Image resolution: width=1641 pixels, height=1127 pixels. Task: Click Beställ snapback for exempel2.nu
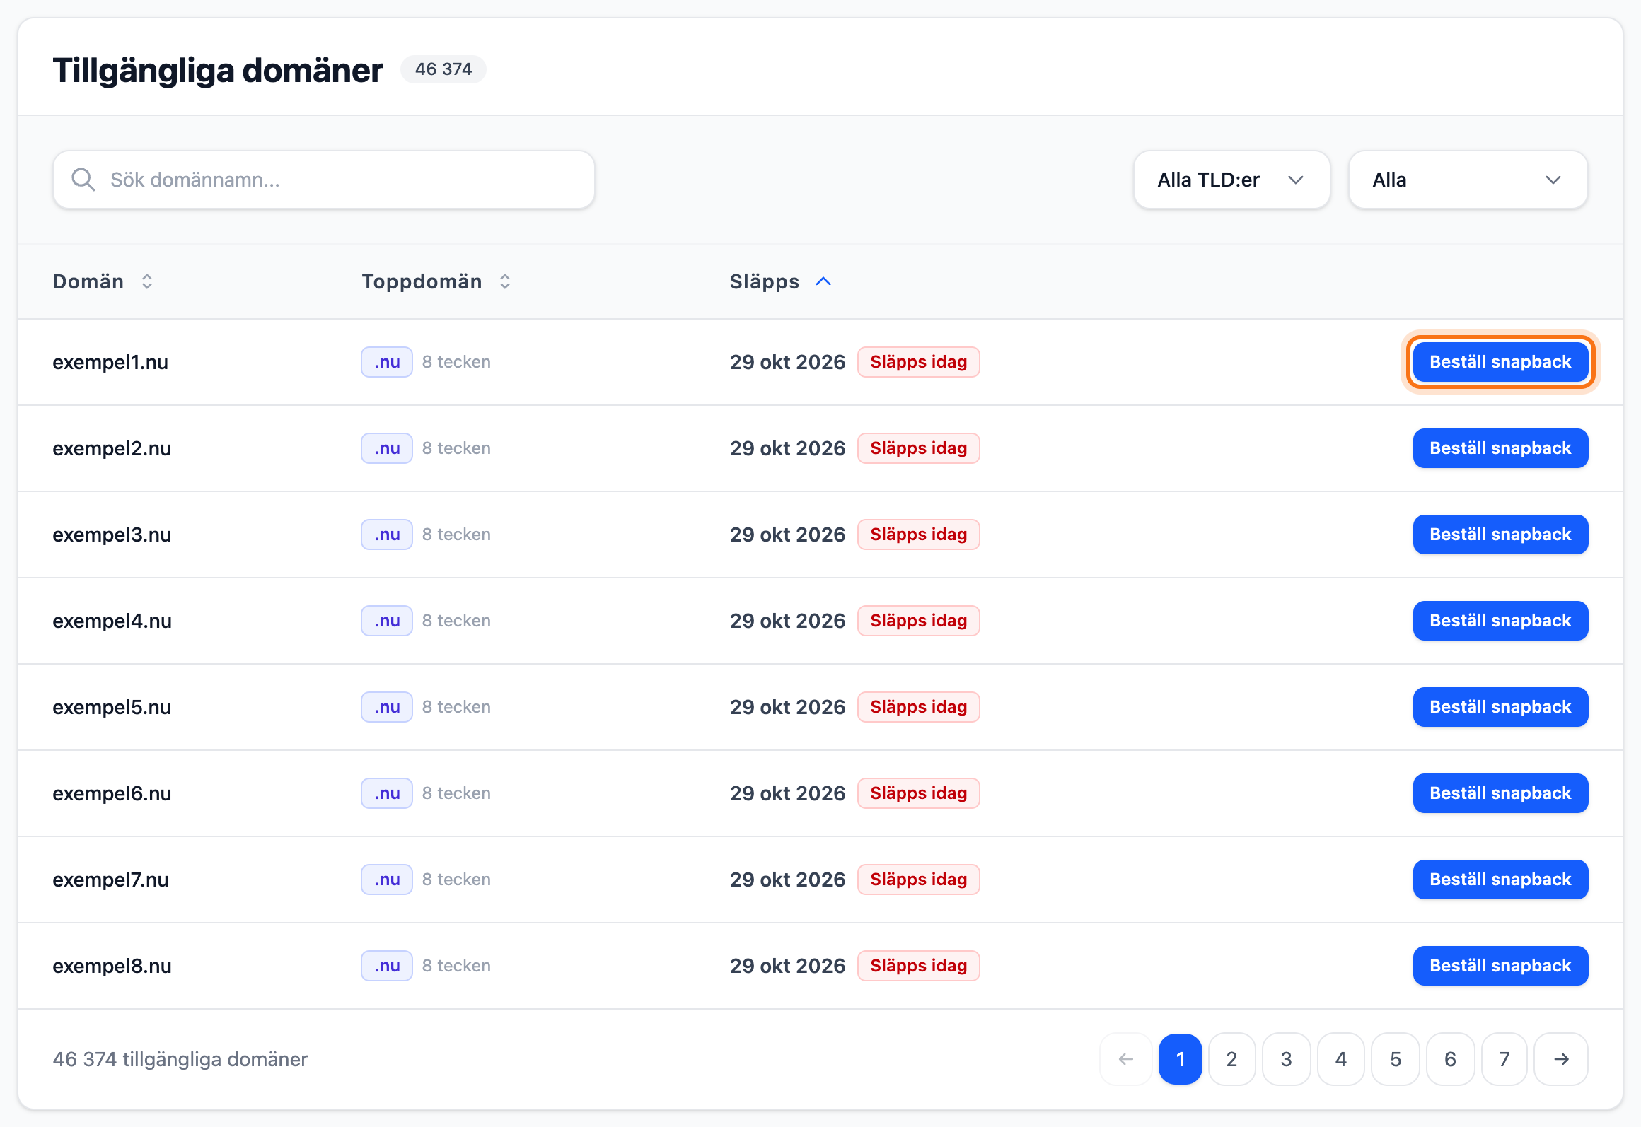pyautogui.click(x=1500, y=448)
